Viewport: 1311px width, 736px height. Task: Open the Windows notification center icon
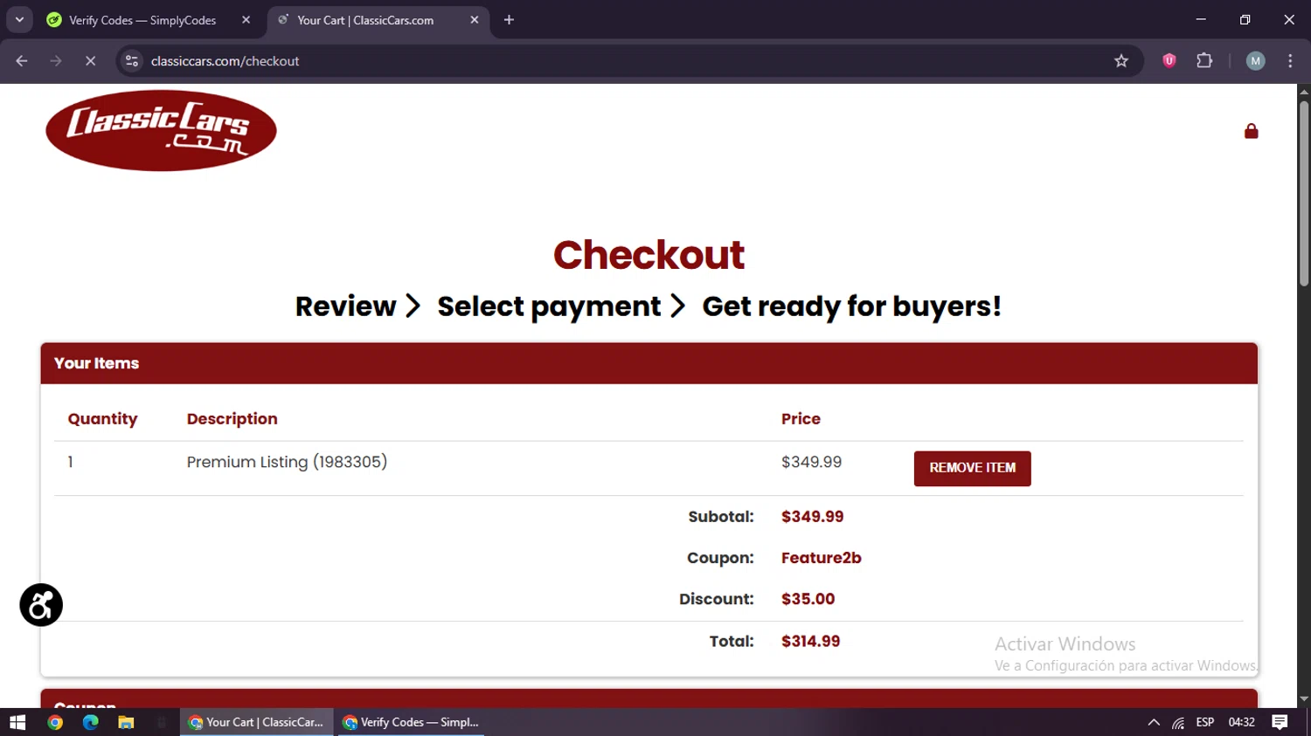[x=1280, y=722]
